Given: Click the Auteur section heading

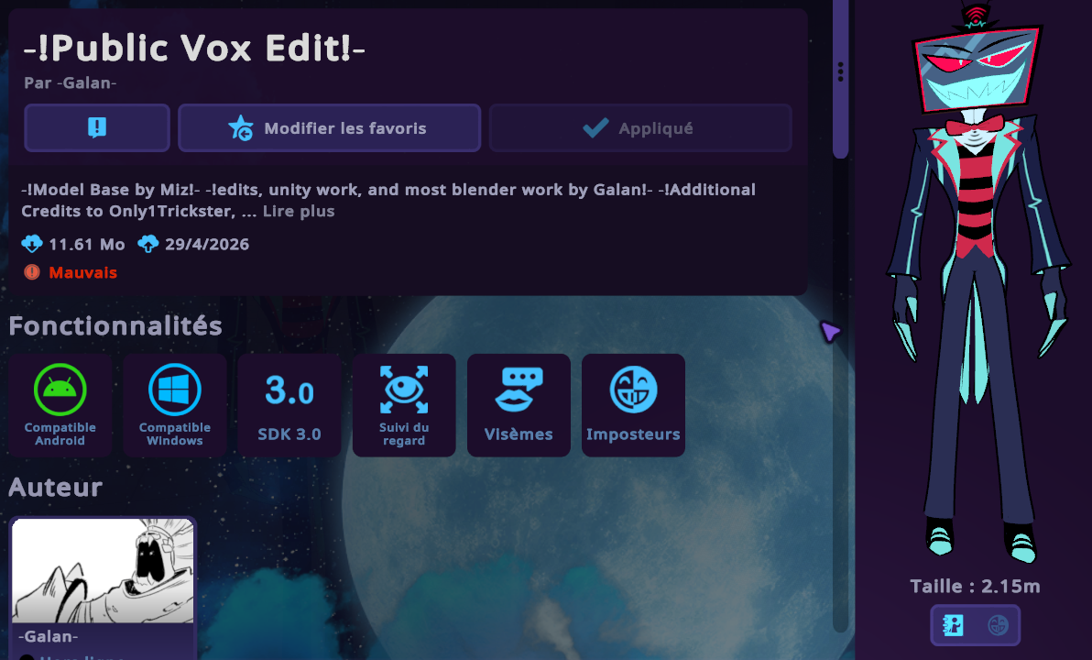Looking at the screenshot, I should [x=56, y=487].
